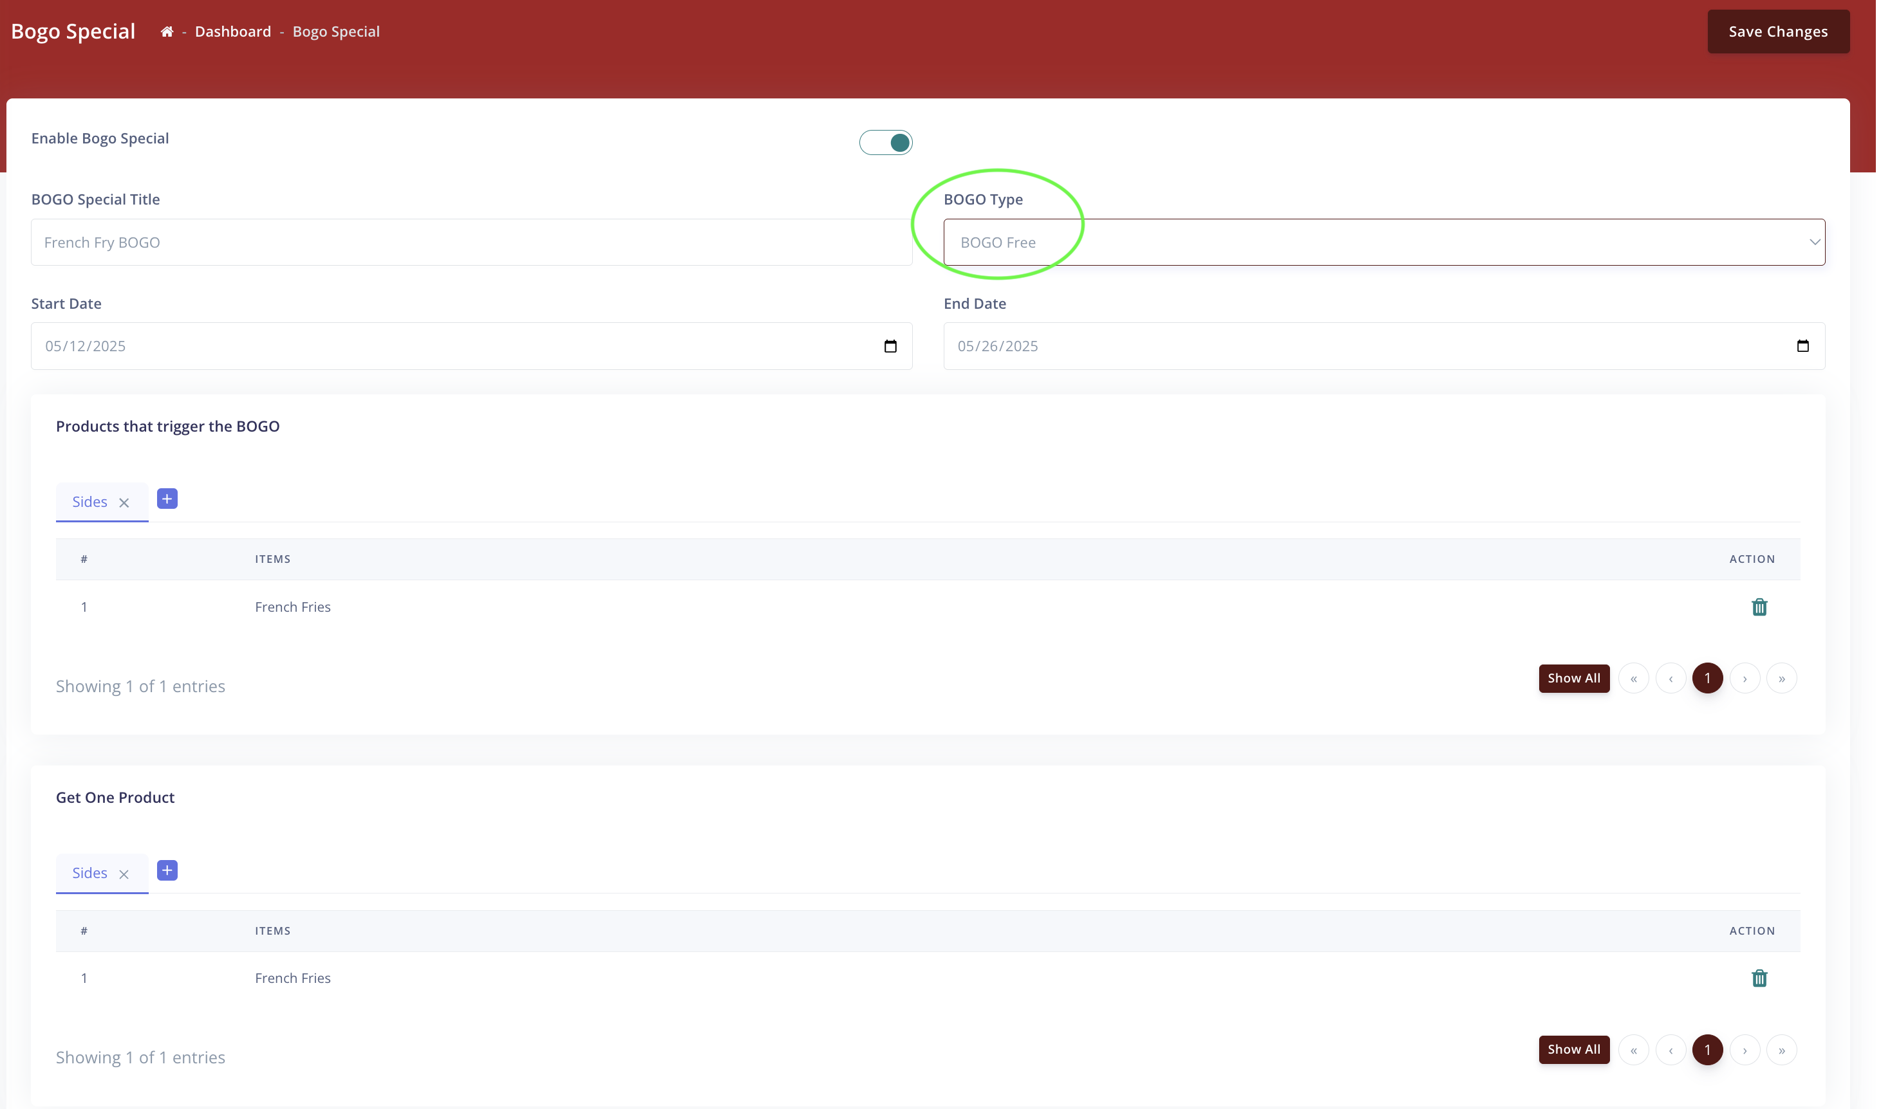Go to next page in trigger products pagination
The width and height of the screenshot is (1881, 1109).
tap(1744, 679)
